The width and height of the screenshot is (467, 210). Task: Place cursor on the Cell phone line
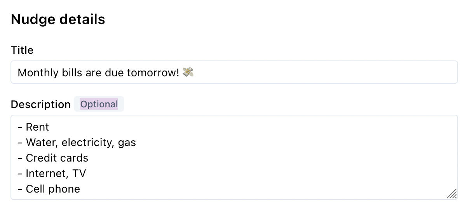click(53, 189)
